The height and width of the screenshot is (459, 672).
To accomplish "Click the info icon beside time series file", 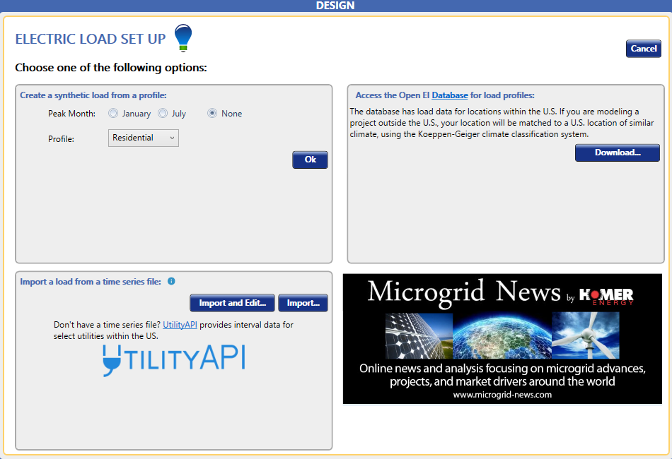I will (x=171, y=281).
